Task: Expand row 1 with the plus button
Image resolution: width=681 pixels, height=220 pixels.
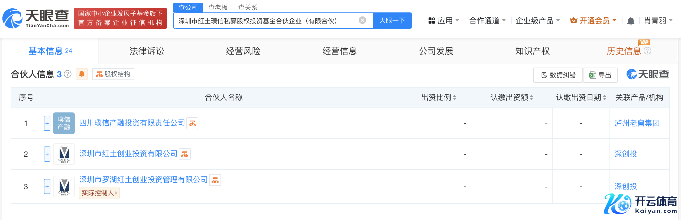Action: pos(47,124)
